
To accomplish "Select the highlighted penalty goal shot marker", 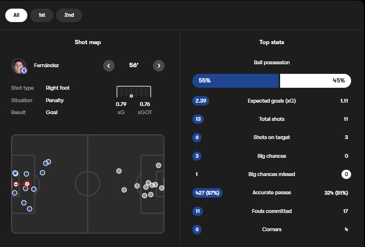I will click(x=27, y=184).
